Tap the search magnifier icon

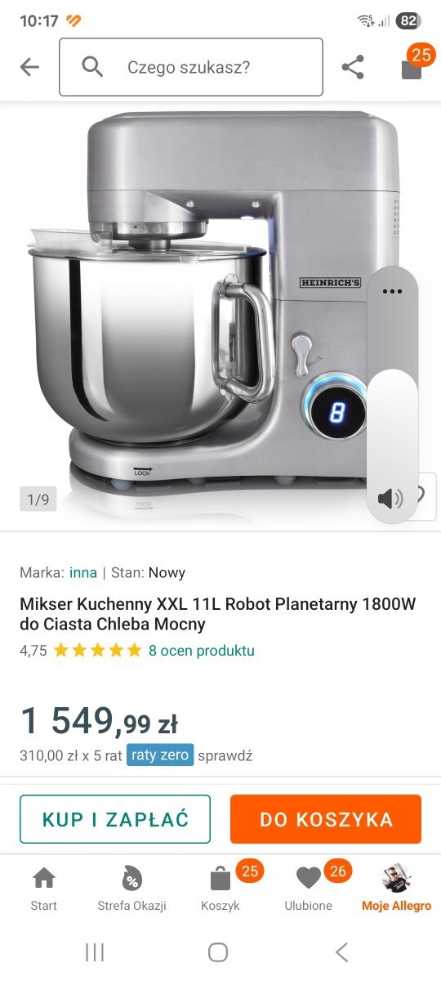[92, 67]
